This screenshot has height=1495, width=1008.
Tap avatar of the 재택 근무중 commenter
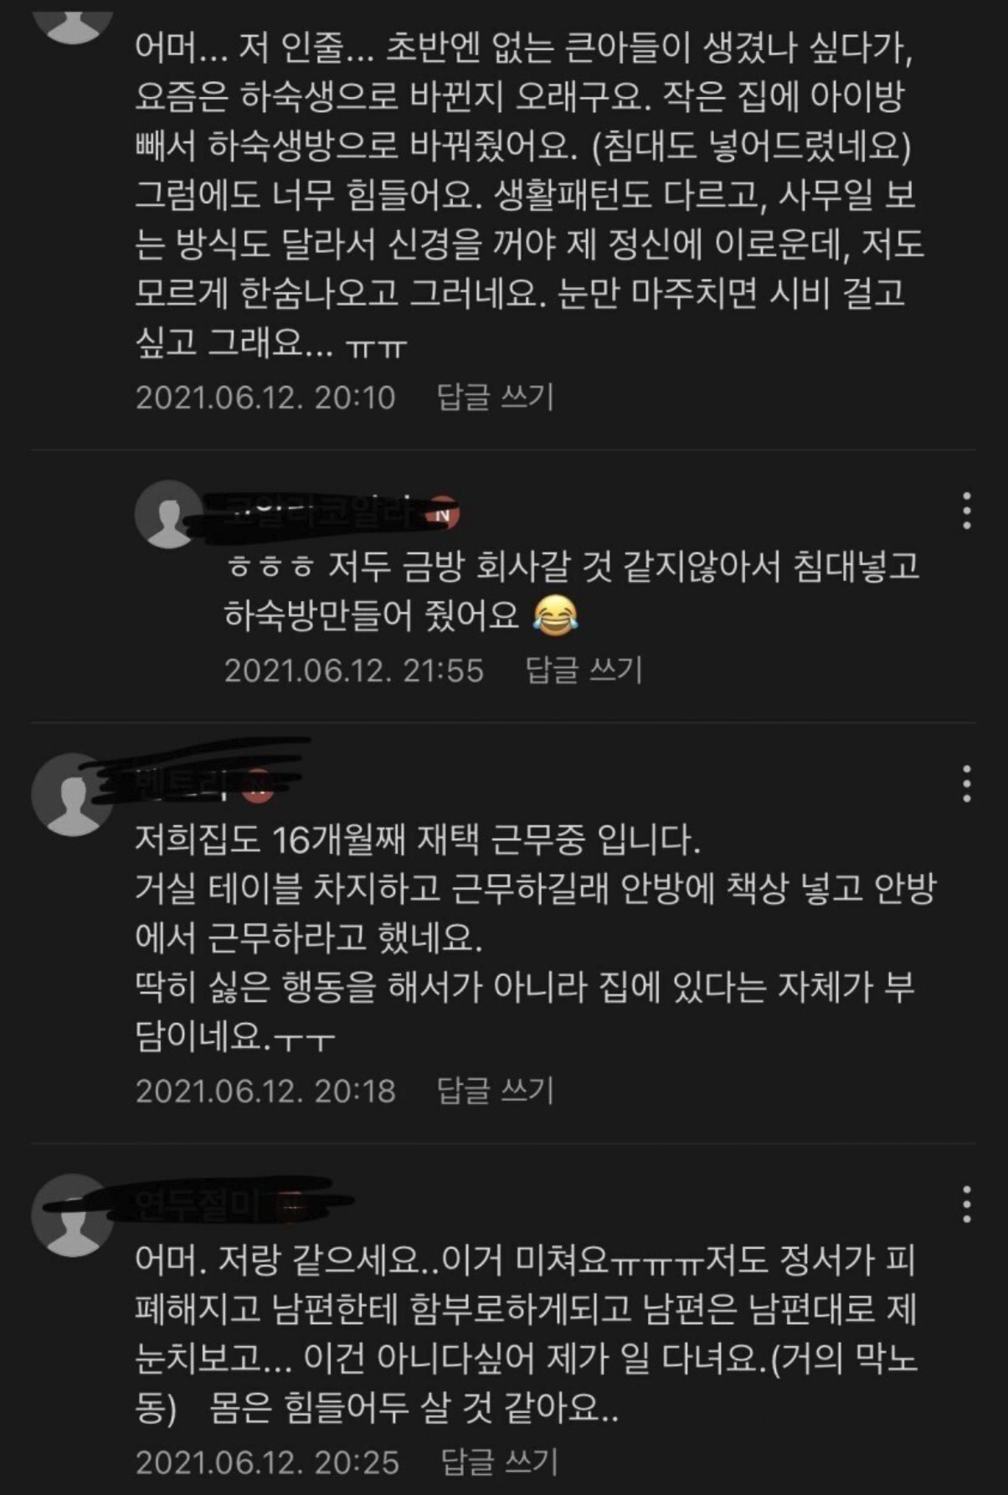click(x=72, y=794)
